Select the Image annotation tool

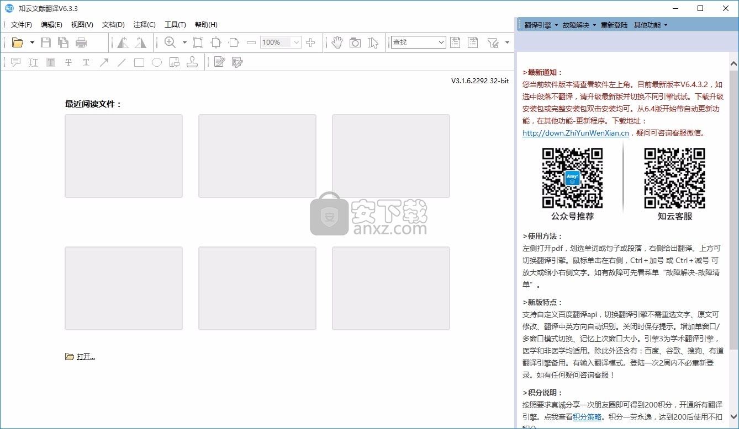coord(175,62)
